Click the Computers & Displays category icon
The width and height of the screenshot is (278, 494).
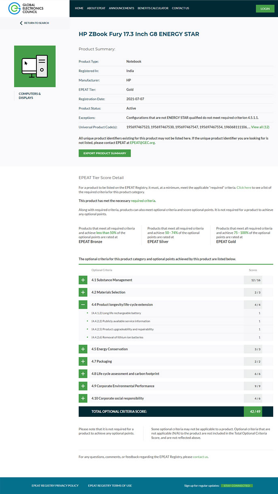[x=35, y=66]
